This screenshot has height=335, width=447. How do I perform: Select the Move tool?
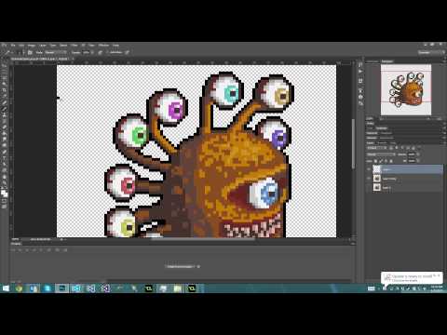pos(5,65)
